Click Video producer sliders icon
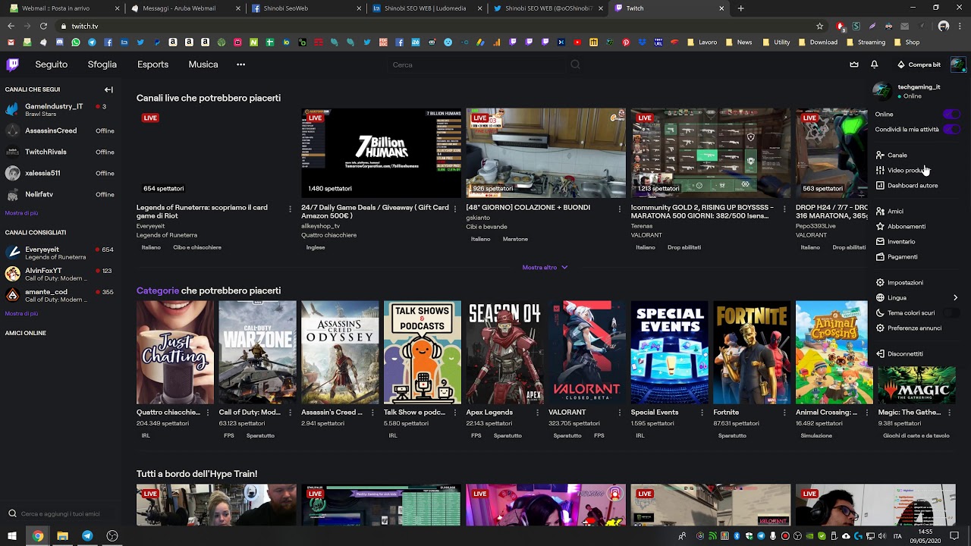This screenshot has width=971, height=546. click(x=880, y=170)
